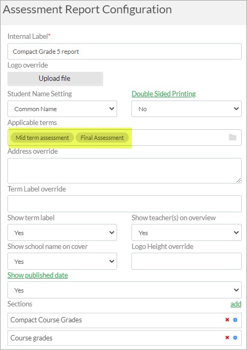Select the Final Assessment tag
Viewport: 247px width, 350px height.
(102, 138)
